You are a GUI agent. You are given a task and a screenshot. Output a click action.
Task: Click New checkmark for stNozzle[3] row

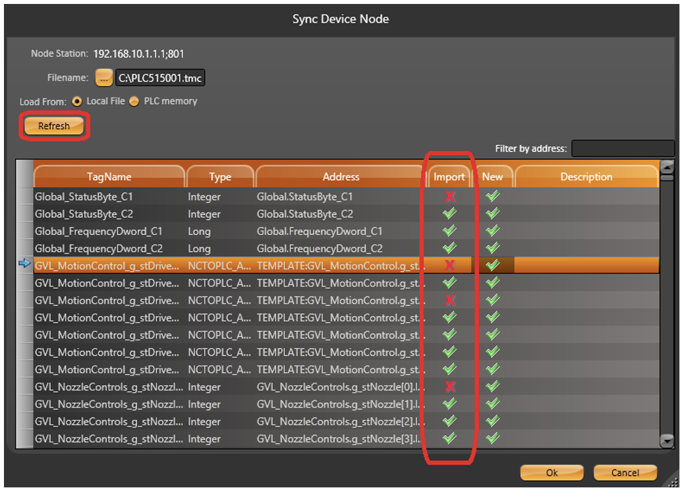pyautogui.click(x=493, y=439)
